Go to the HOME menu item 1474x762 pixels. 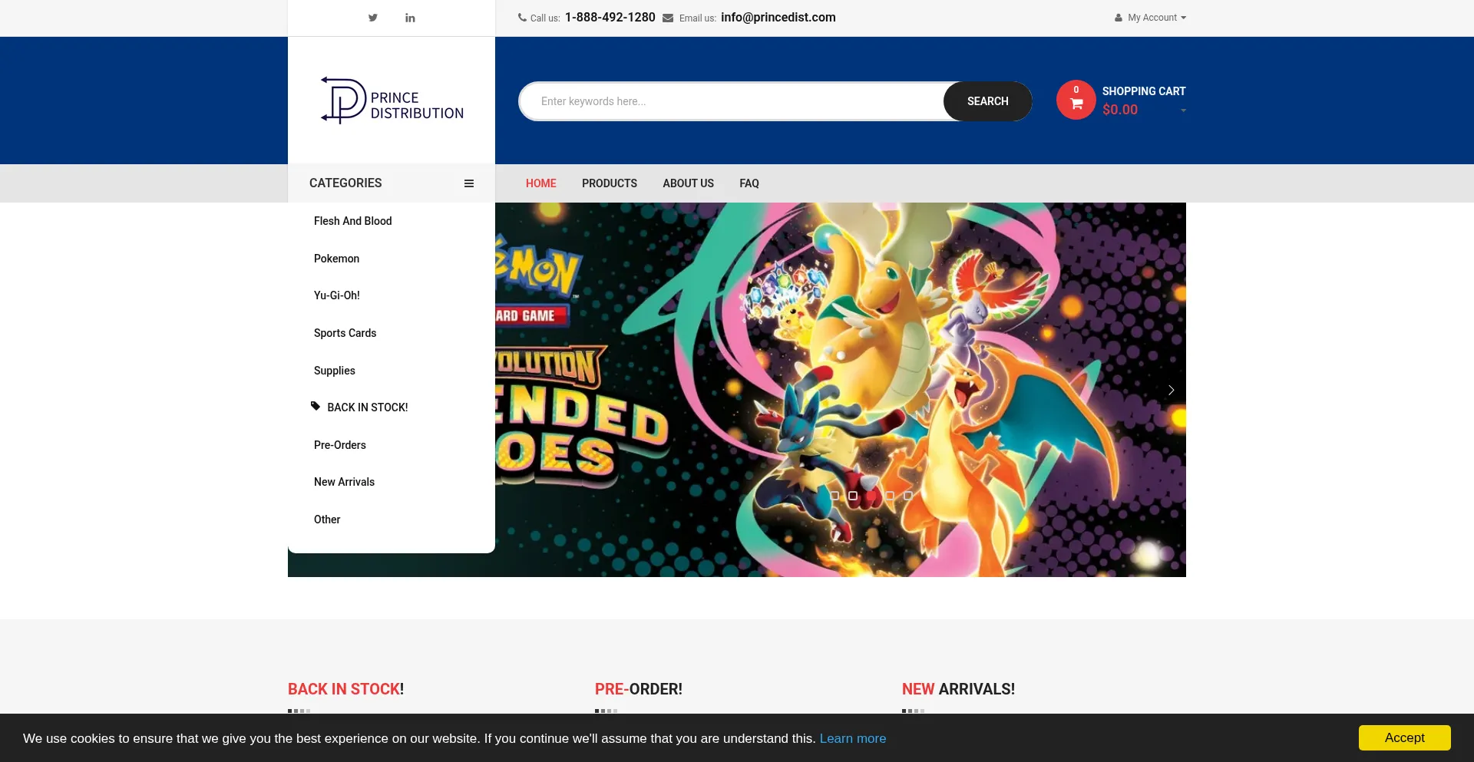click(x=541, y=183)
